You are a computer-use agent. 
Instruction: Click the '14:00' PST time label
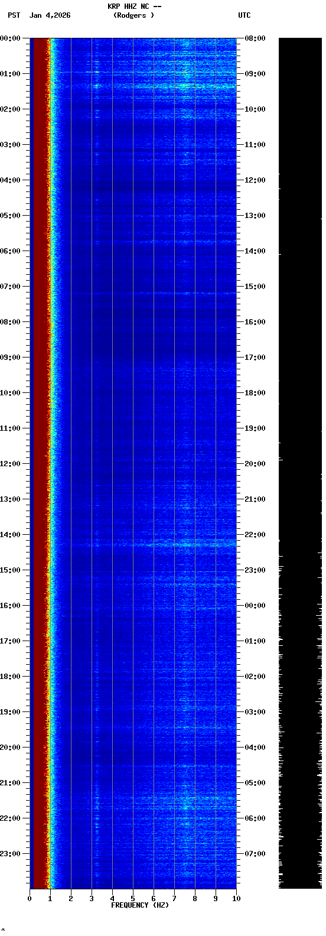pyautogui.click(x=11, y=535)
